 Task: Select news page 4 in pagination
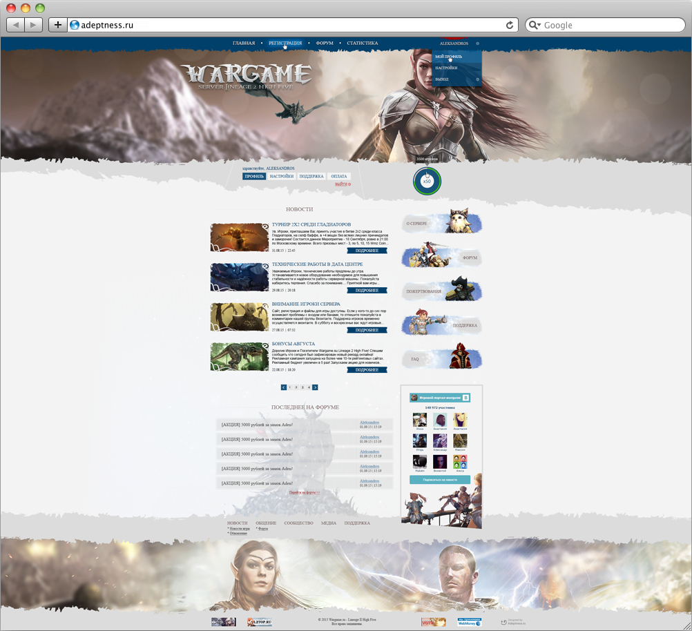309,387
